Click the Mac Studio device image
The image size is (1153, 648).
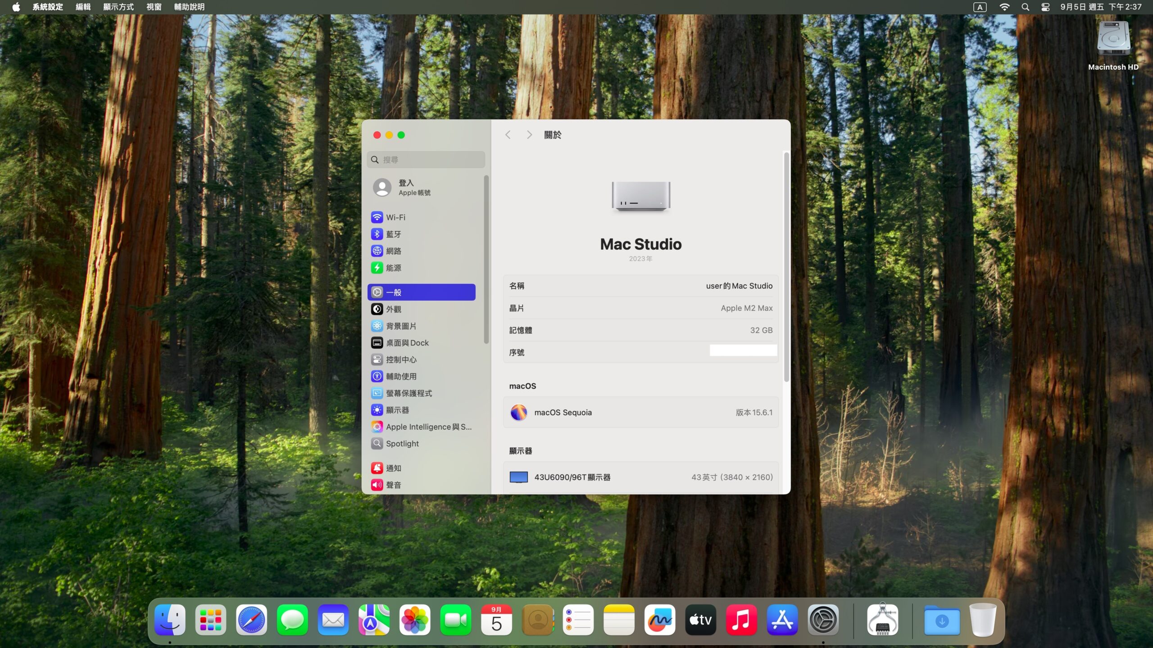pyautogui.click(x=641, y=196)
